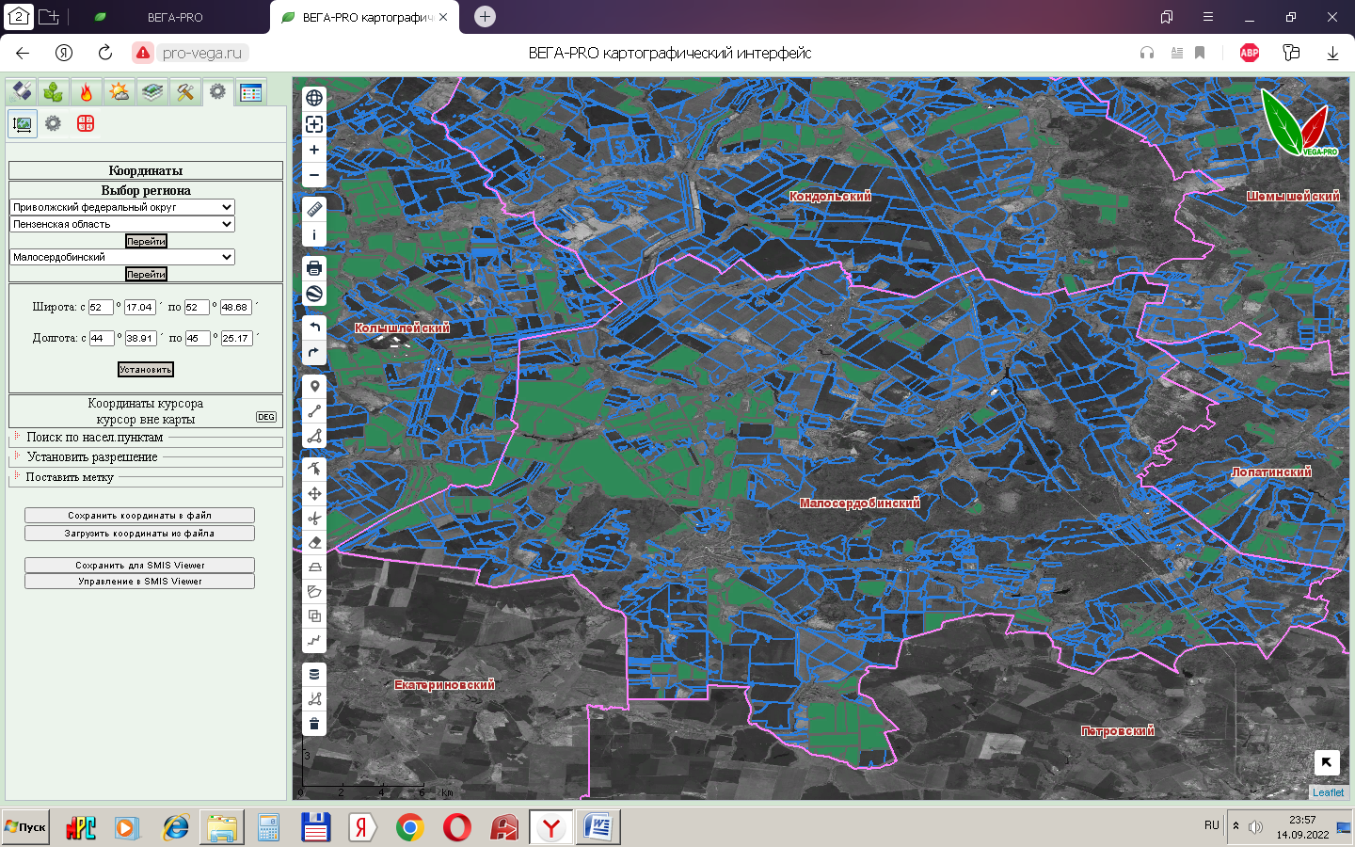Image resolution: width=1355 pixels, height=847 pixels.
Task: Edit the starting latitude degrees field
Action: [101, 307]
